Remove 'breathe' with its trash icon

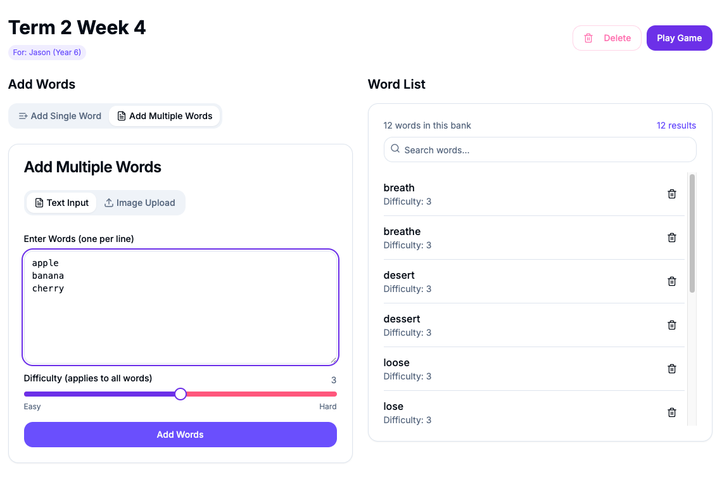pos(672,238)
